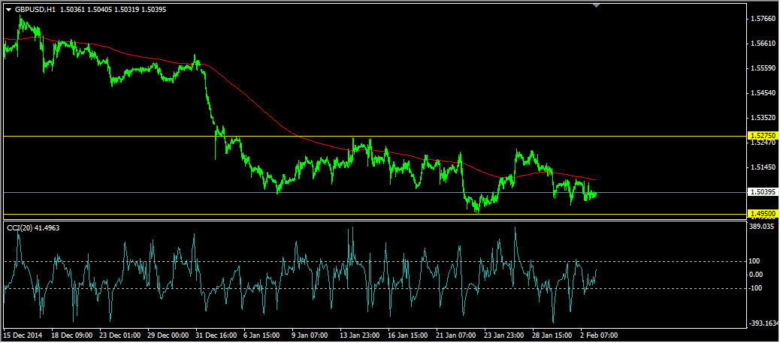The height and width of the screenshot is (343, 780).
Task: Click the 2 Feb 07:00 time label
Action: click(599, 335)
